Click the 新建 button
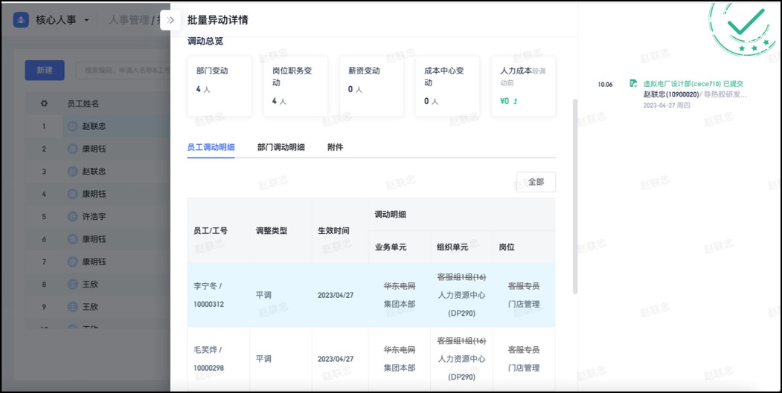The height and width of the screenshot is (393, 782). pyautogui.click(x=44, y=70)
